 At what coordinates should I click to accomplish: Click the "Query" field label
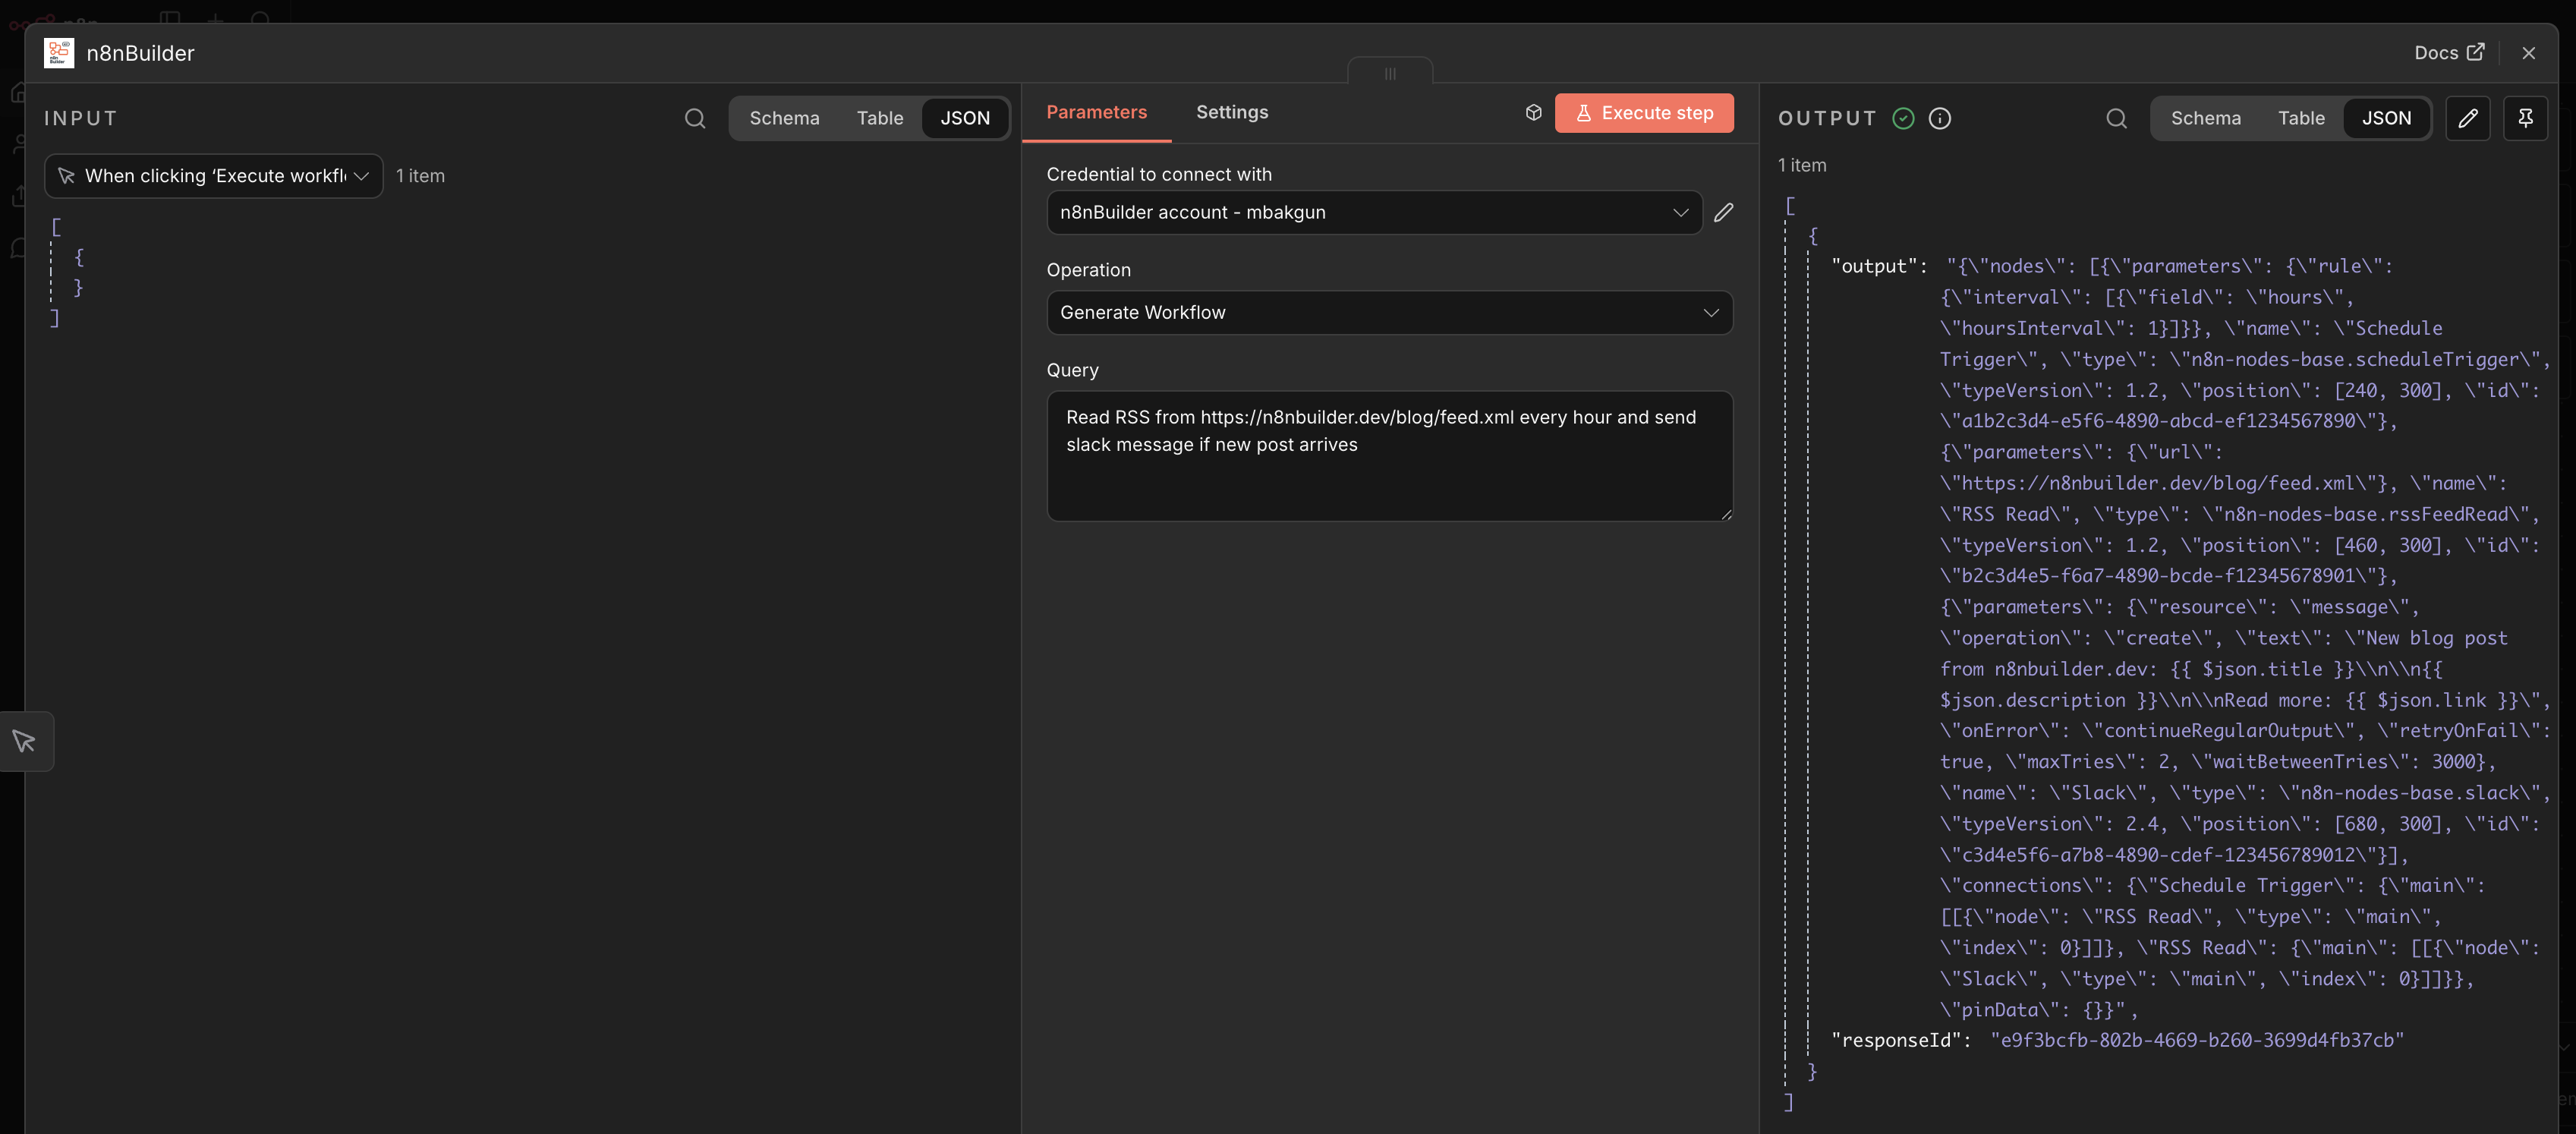click(x=1072, y=370)
